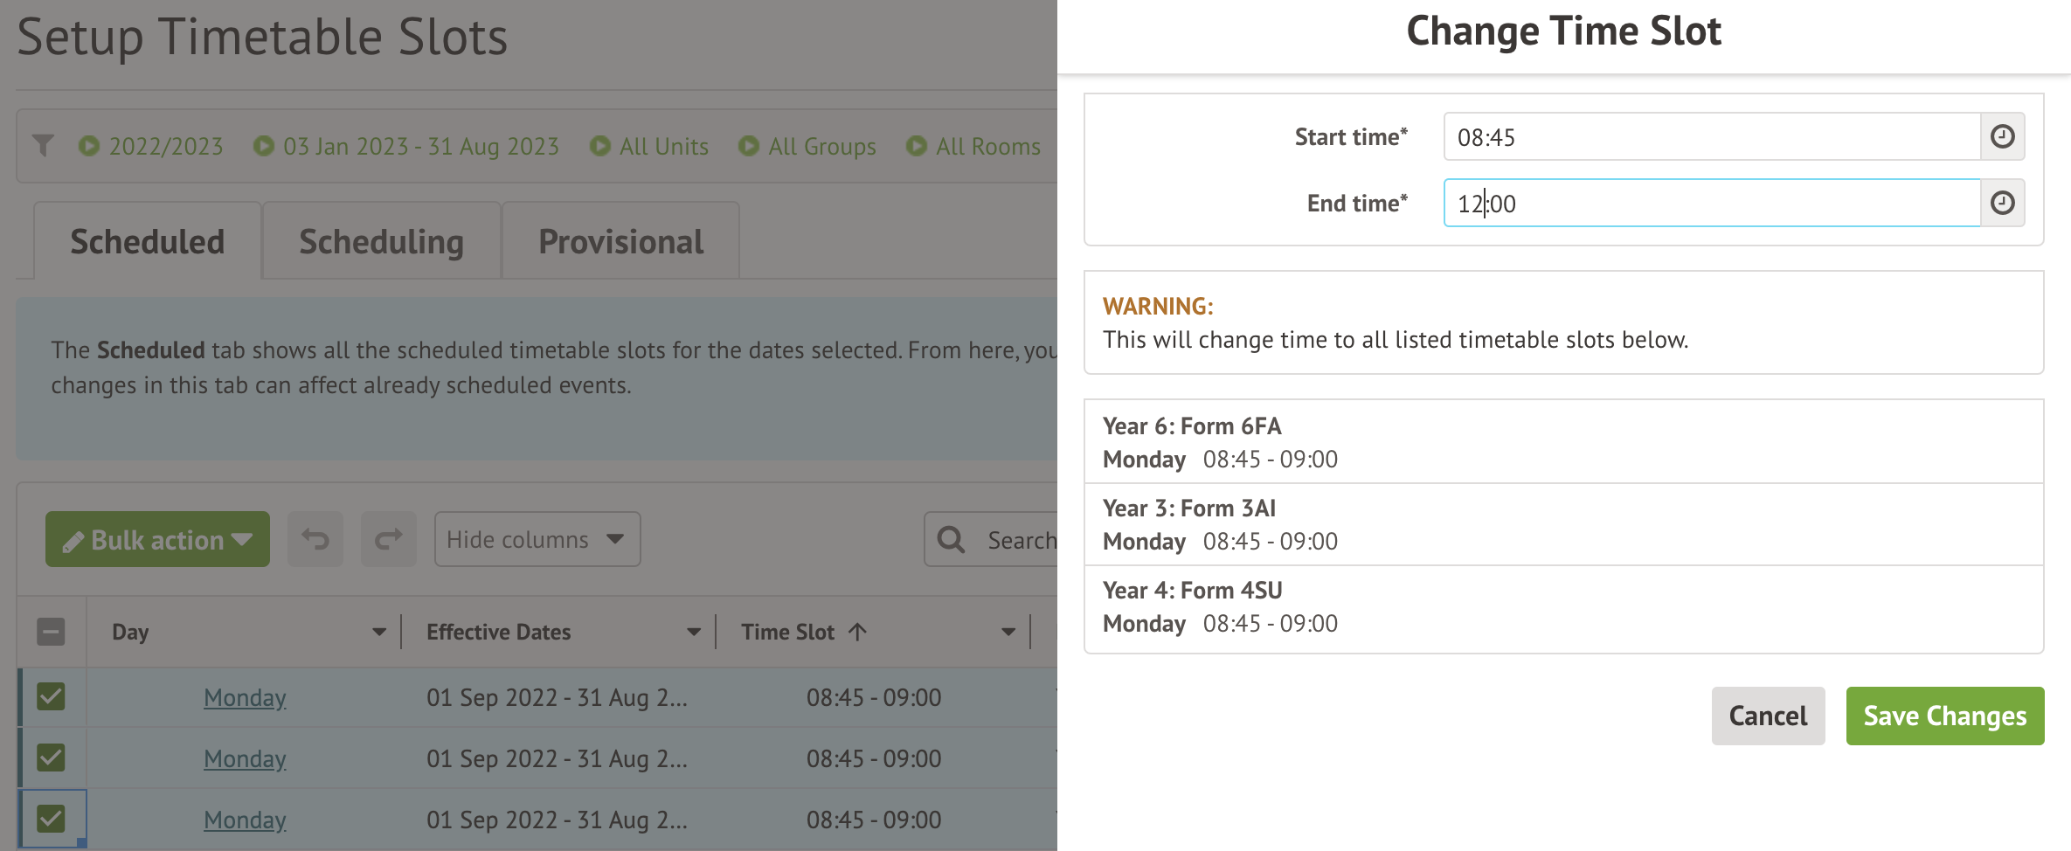Toggle the select-all rows checkbox
2071x851 pixels.
point(51,632)
